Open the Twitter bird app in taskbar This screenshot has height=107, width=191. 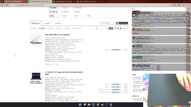[102, 105]
